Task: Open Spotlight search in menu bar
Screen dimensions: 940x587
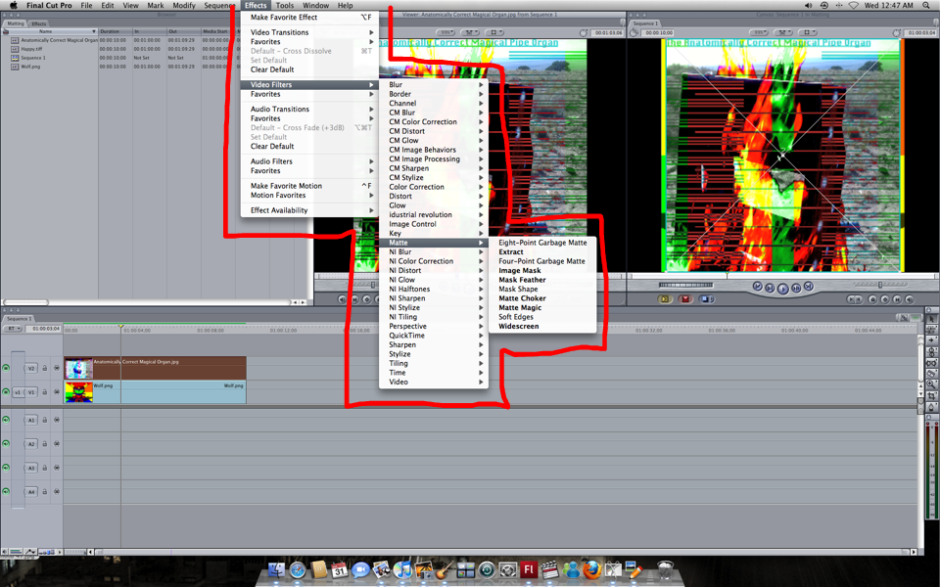Action: point(926,6)
